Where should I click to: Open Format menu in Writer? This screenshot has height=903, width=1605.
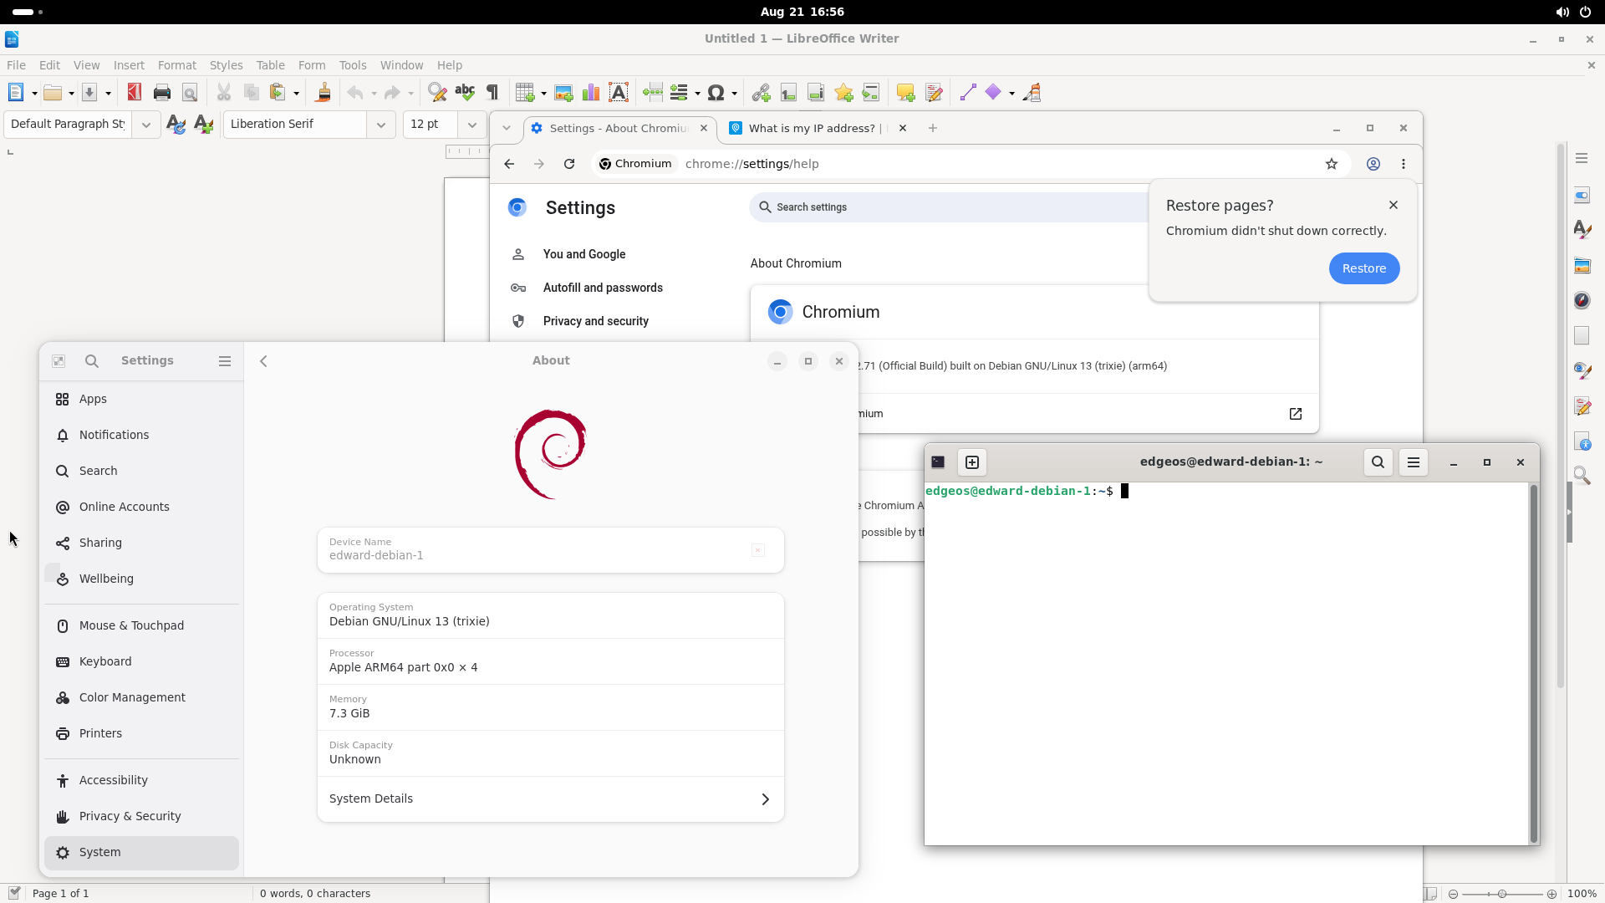click(176, 65)
